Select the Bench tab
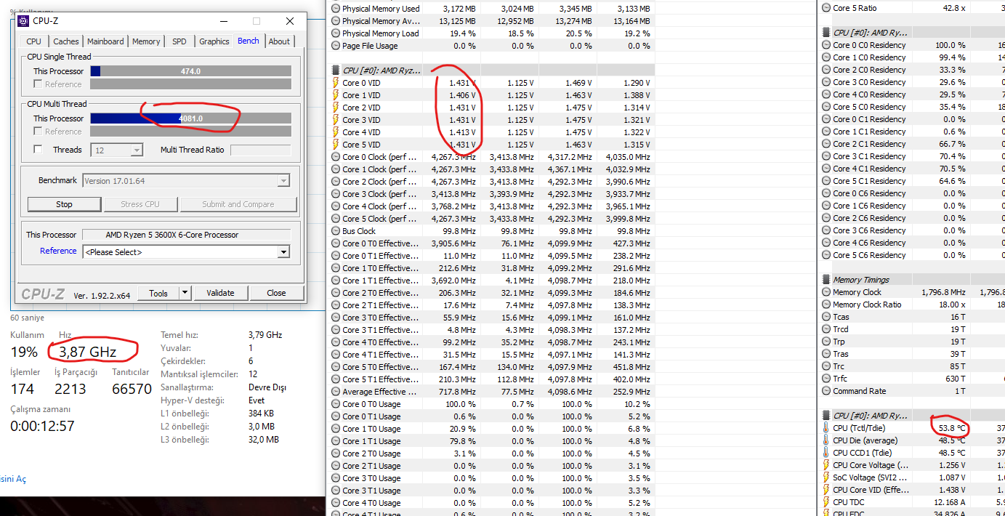 pyautogui.click(x=249, y=41)
